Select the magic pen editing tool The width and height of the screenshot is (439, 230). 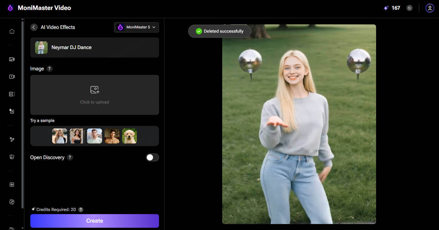point(12,139)
